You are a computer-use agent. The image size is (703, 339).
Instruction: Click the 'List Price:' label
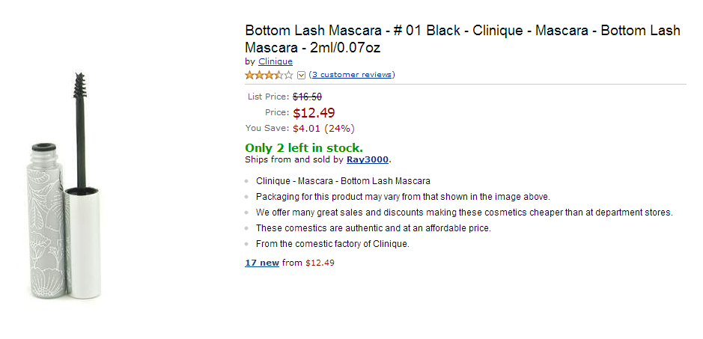pos(268,97)
